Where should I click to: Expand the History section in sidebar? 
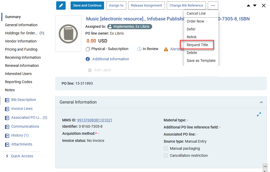pos(7,136)
